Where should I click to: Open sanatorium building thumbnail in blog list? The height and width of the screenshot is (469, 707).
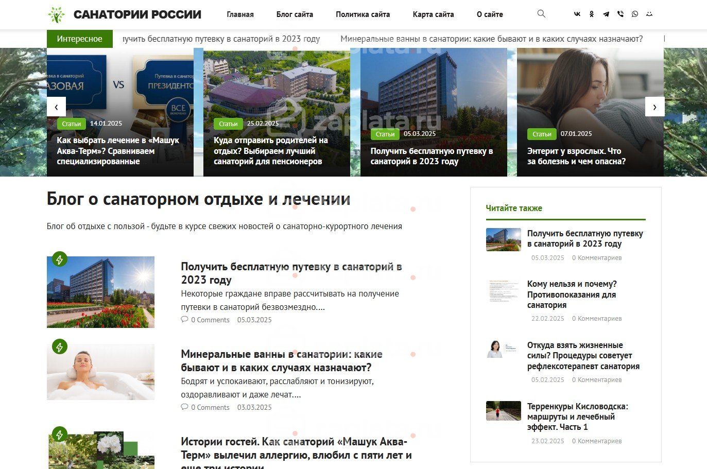coord(100,292)
